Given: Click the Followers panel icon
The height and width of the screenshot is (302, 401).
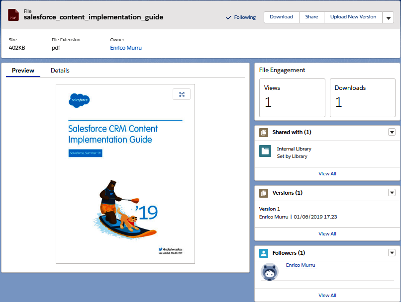Looking at the screenshot, I should tap(264, 253).
